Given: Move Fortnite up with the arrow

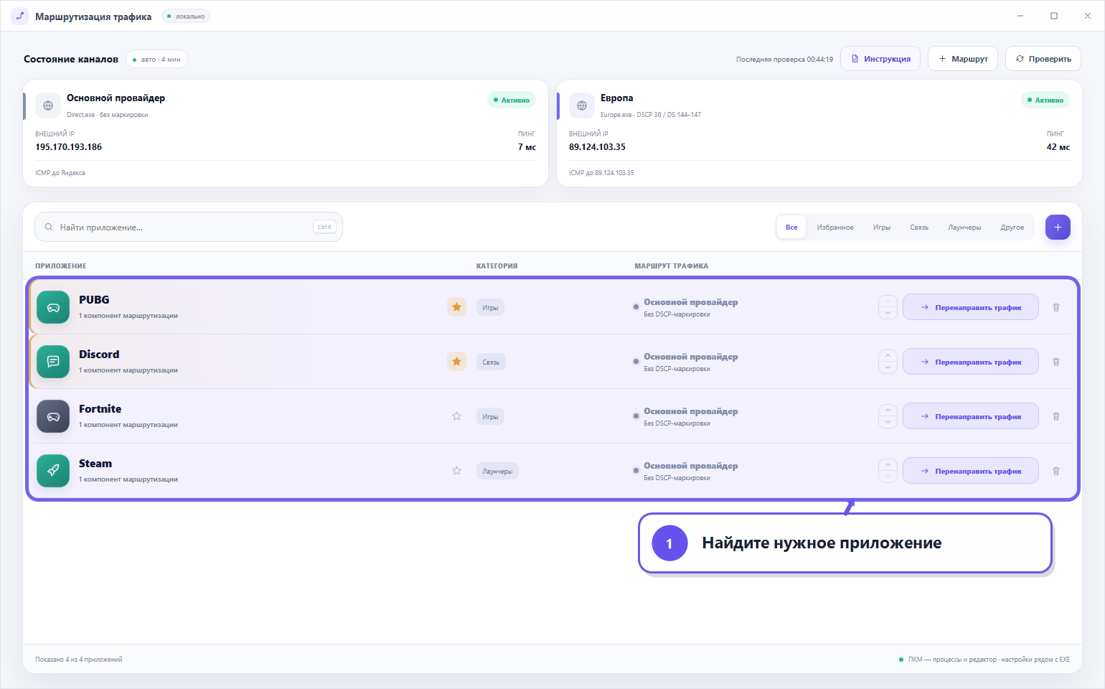Looking at the screenshot, I should coord(888,411).
